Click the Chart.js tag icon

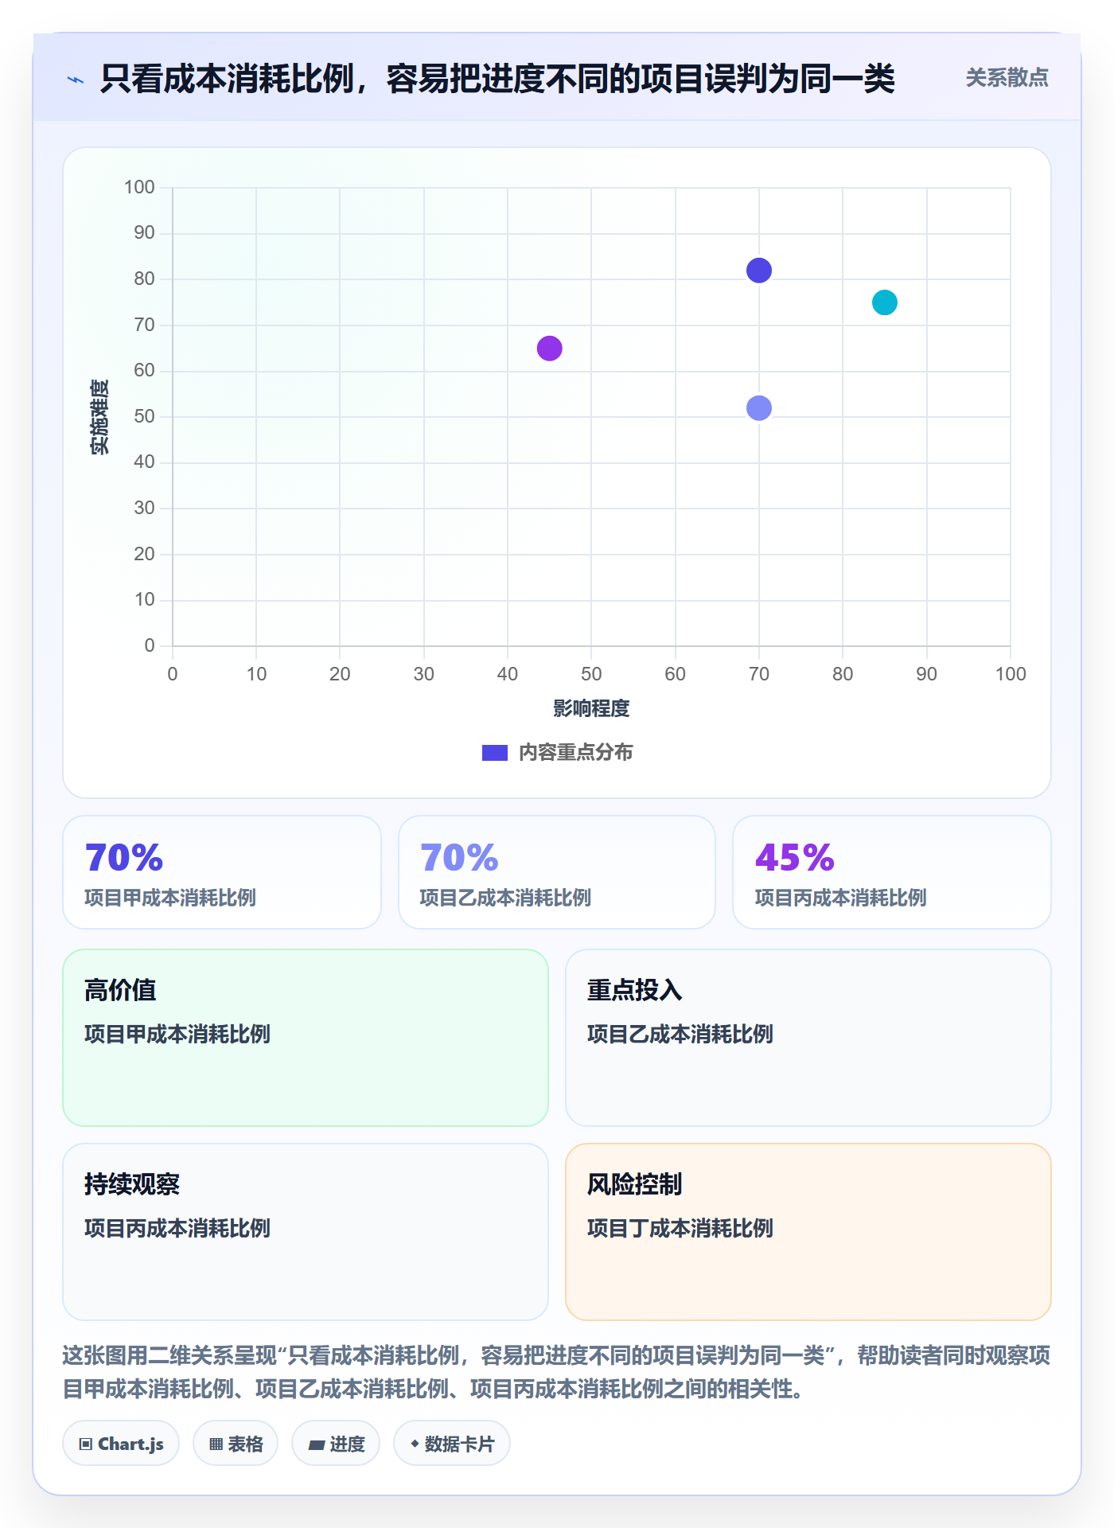coord(86,1444)
